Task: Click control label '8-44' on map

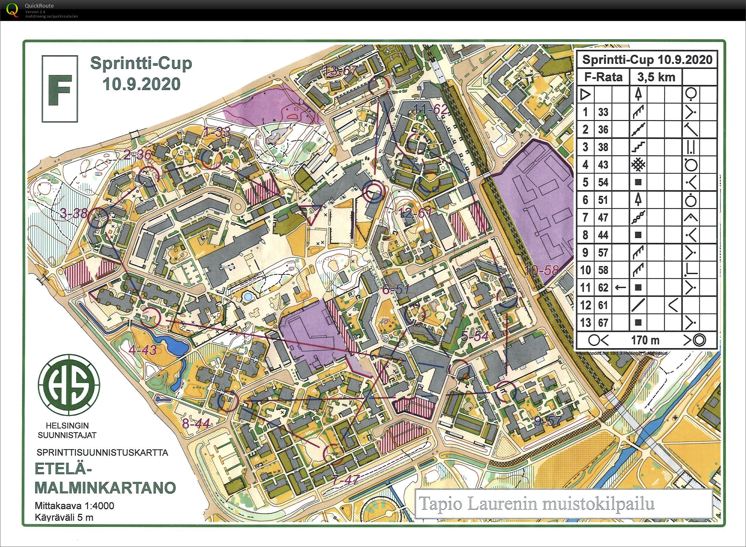Action: pyautogui.click(x=196, y=423)
